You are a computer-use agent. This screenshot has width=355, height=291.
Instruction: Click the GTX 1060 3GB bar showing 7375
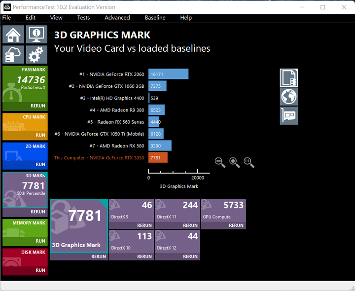click(x=157, y=86)
